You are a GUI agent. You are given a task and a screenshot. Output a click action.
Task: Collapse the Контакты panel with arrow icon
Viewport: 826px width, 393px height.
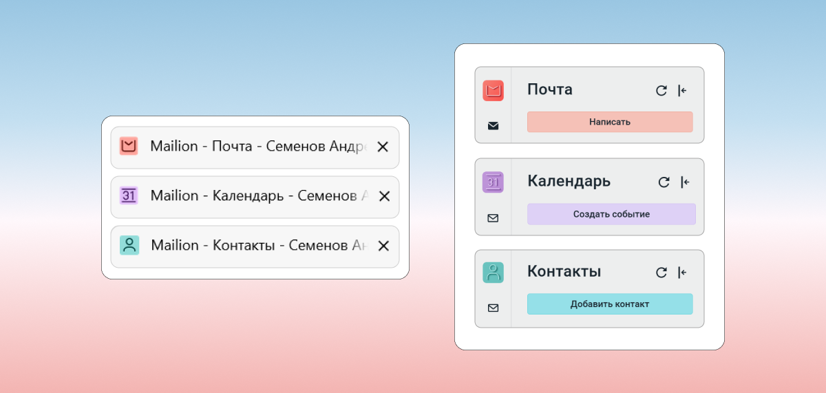(682, 273)
